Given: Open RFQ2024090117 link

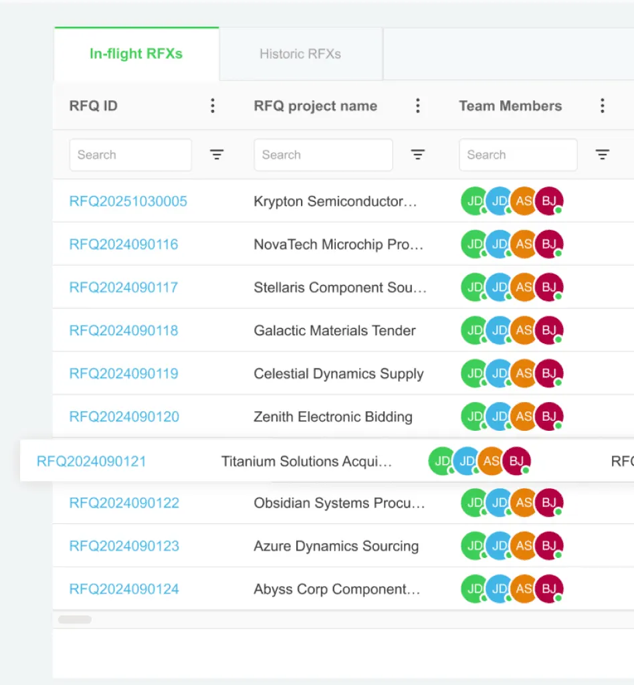Looking at the screenshot, I should click(124, 287).
